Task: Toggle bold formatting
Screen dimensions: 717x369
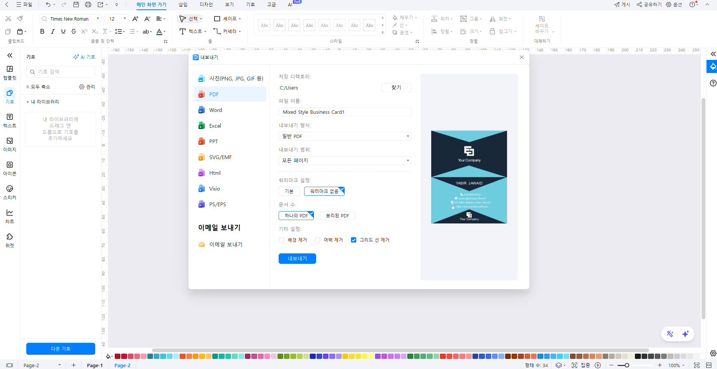Action: [x=42, y=31]
